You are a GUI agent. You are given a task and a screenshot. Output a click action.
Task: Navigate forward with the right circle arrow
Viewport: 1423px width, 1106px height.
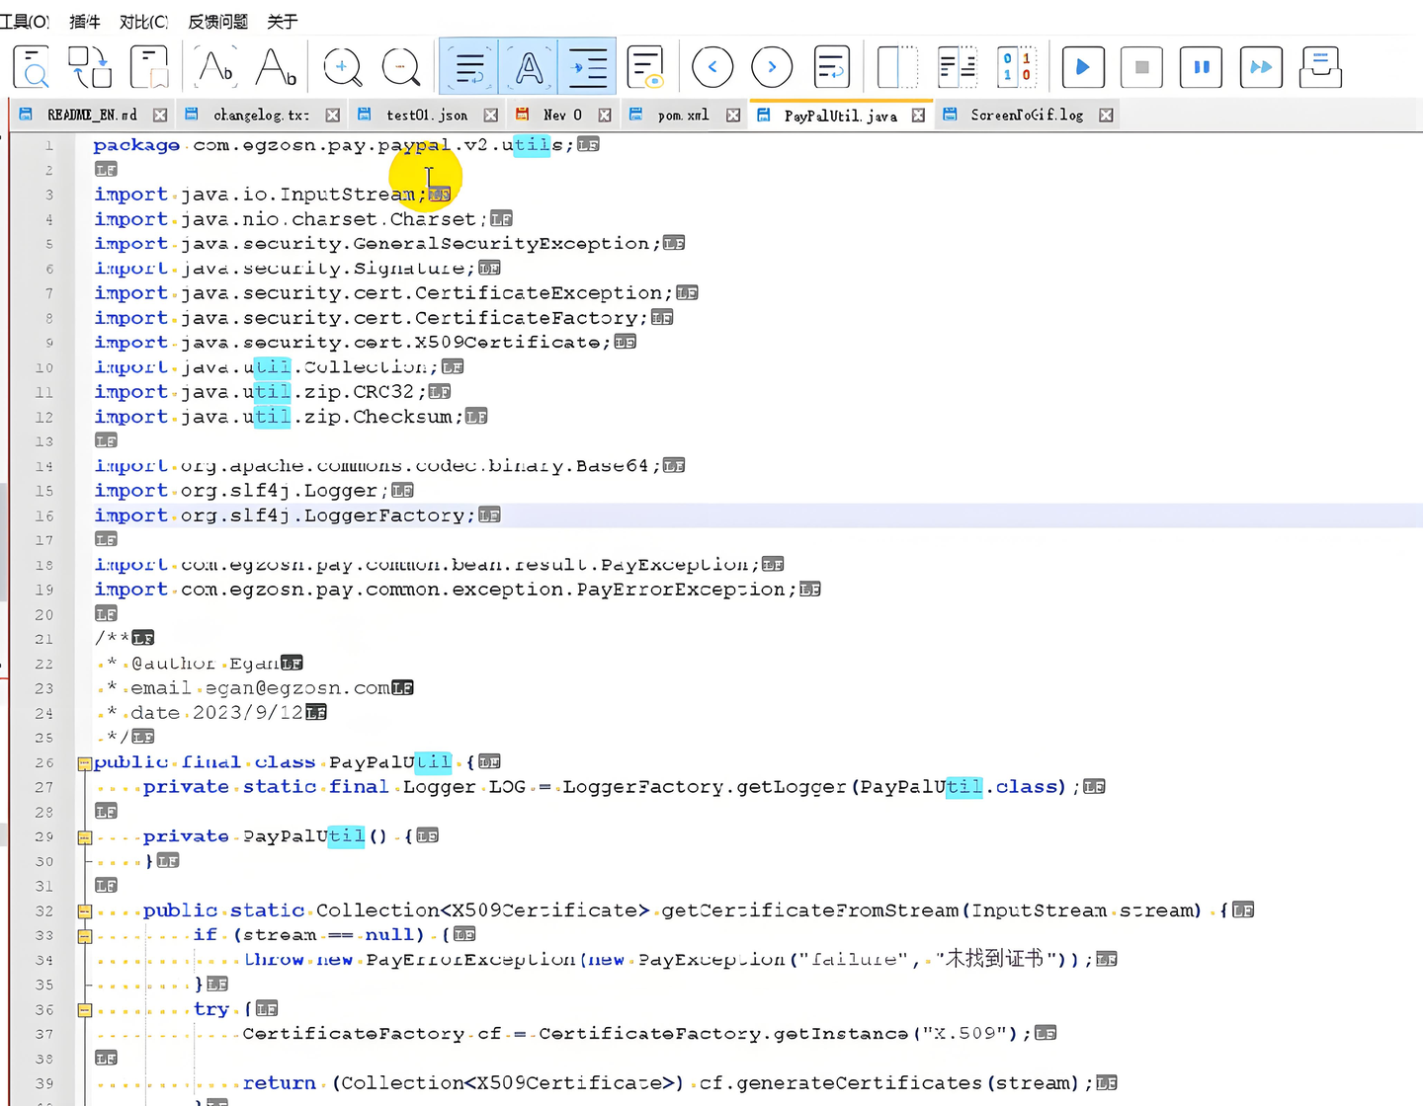click(x=772, y=67)
